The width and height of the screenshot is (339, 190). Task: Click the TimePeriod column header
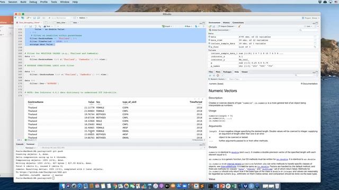[x=196, y=102]
